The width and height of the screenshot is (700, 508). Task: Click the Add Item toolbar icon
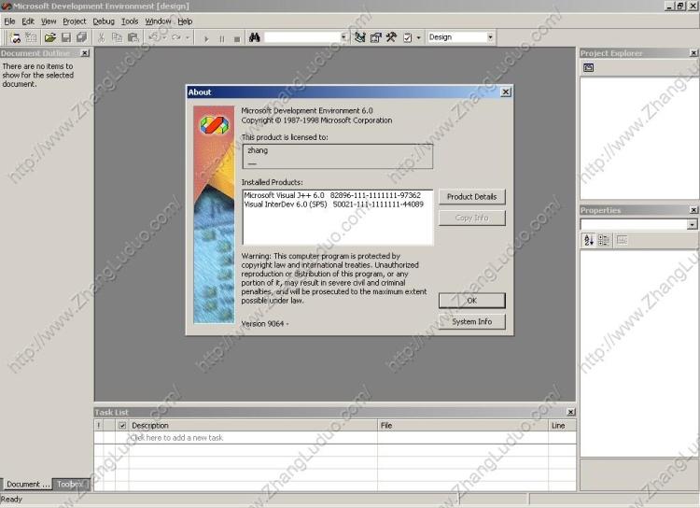(x=31, y=37)
